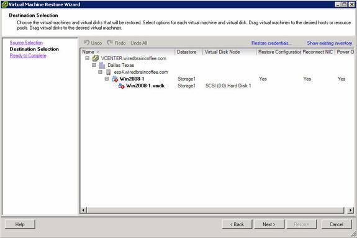The width and height of the screenshot is (357, 238).
Task: Select VCENTER.wiredbraincoffee.com tree label
Action: [133, 58]
